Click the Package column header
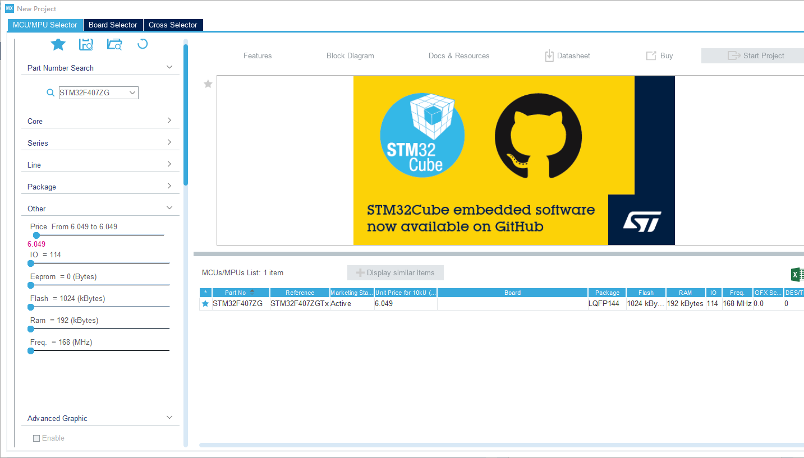 [x=607, y=293]
